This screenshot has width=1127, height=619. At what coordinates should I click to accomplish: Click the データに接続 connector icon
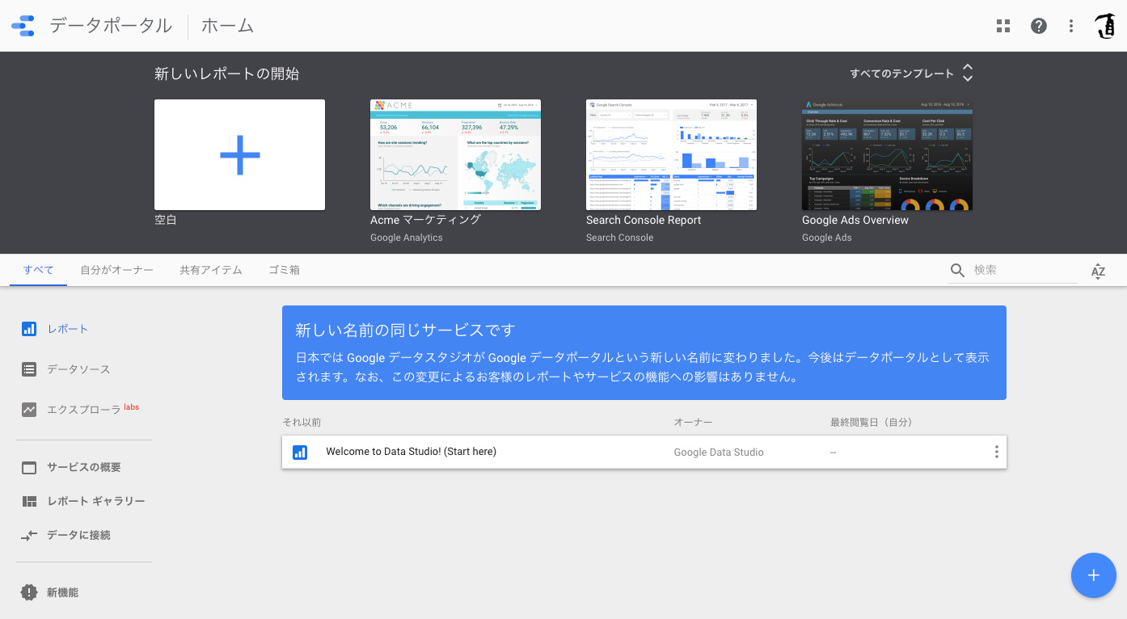[29, 536]
